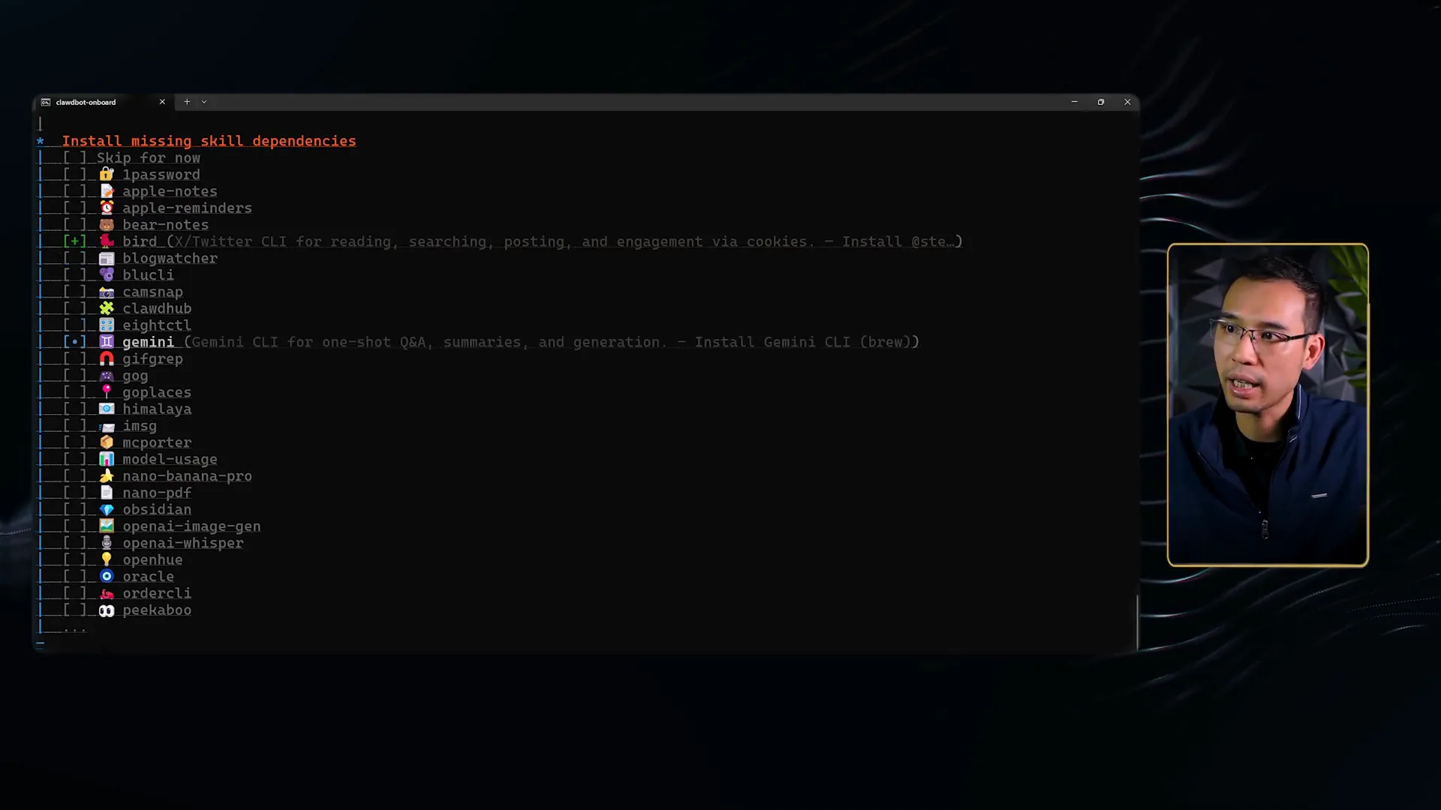
Task: Uncheck the selected bird checkbox
Action: pyautogui.click(x=74, y=241)
